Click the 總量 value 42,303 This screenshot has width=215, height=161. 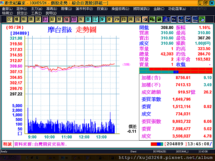click(167, 54)
